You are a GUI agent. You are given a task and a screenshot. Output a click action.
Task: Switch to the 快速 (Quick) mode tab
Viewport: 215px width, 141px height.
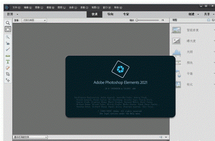click(x=95, y=14)
